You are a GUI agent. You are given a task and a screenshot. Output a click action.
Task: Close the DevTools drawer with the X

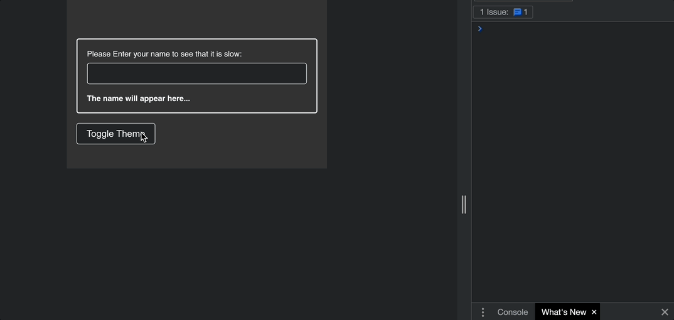665,312
